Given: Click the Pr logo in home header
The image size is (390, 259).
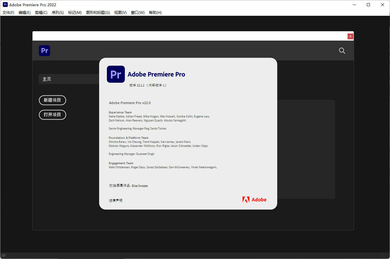Looking at the screenshot, I should 44,50.
